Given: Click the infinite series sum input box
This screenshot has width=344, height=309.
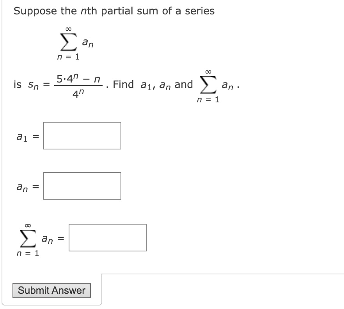Looking at the screenshot, I should pos(108,239).
